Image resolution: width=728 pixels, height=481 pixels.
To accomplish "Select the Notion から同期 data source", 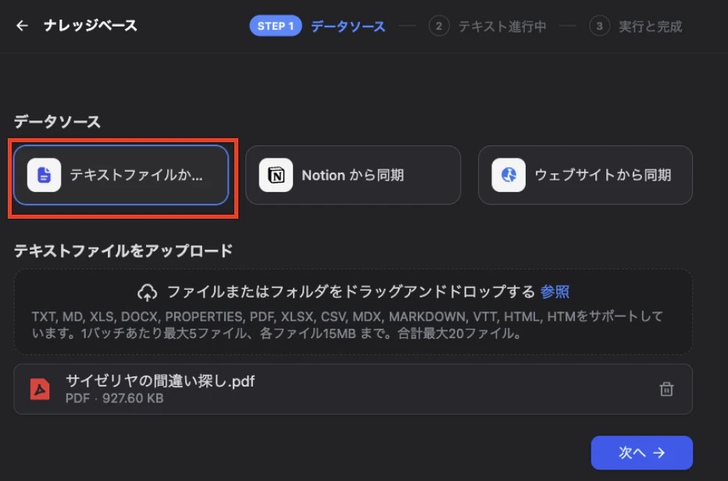I will 353,175.
